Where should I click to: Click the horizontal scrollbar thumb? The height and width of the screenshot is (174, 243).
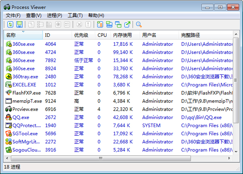pyautogui.click(x=101, y=158)
